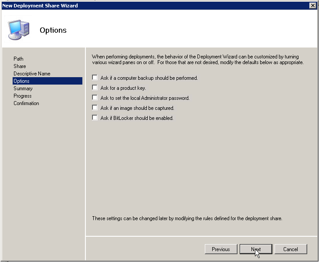Select the Progress step in sidebar
The image size is (319, 262).
coord(23,96)
